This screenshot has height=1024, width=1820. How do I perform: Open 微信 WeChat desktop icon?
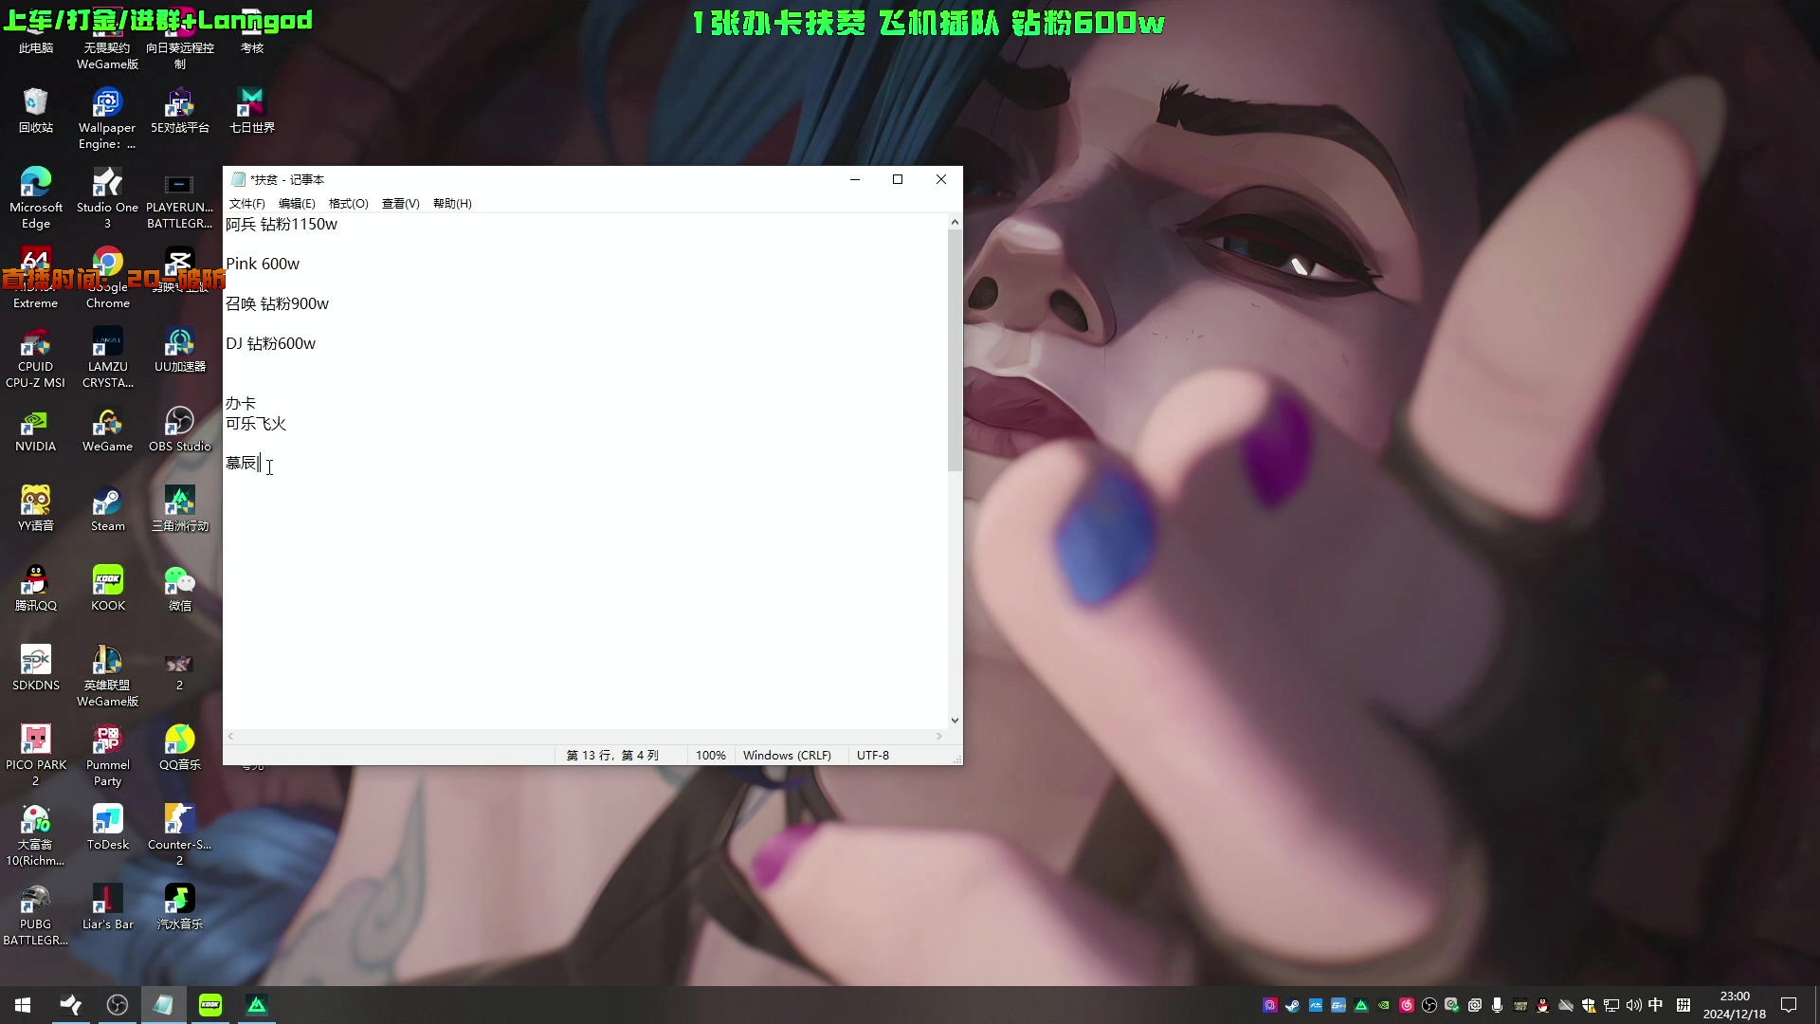[x=179, y=588]
